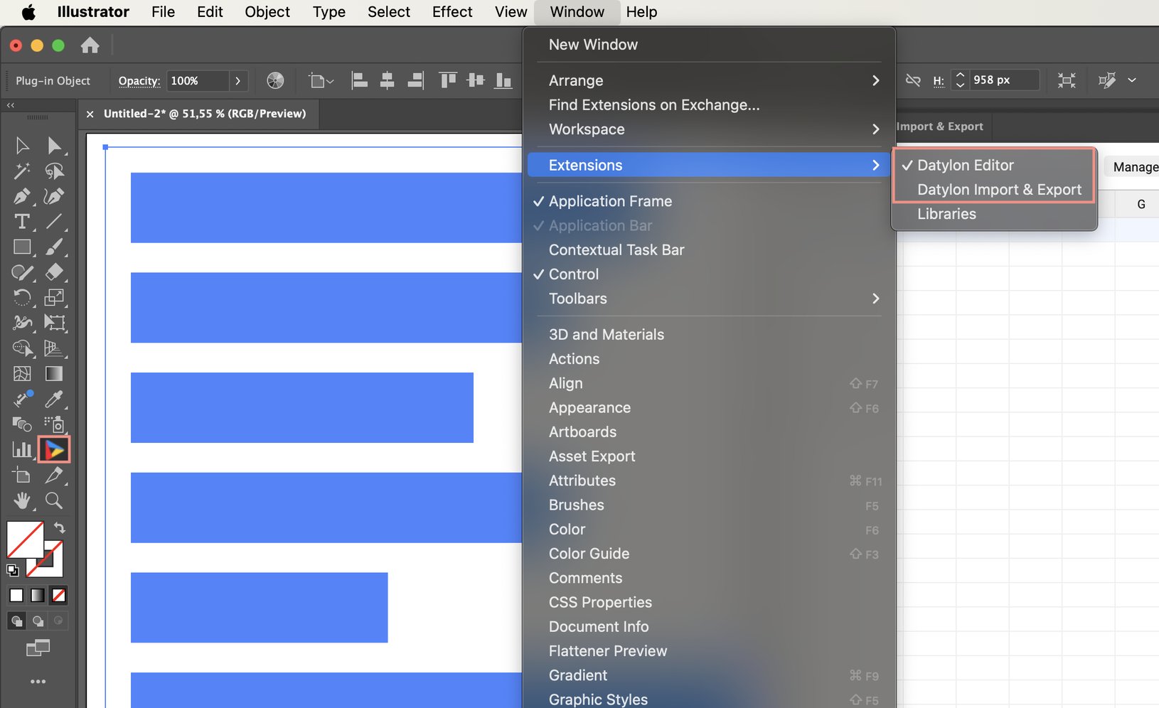This screenshot has width=1159, height=708.
Task: Grab the Hand tool
Action: [x=22, y=500]
